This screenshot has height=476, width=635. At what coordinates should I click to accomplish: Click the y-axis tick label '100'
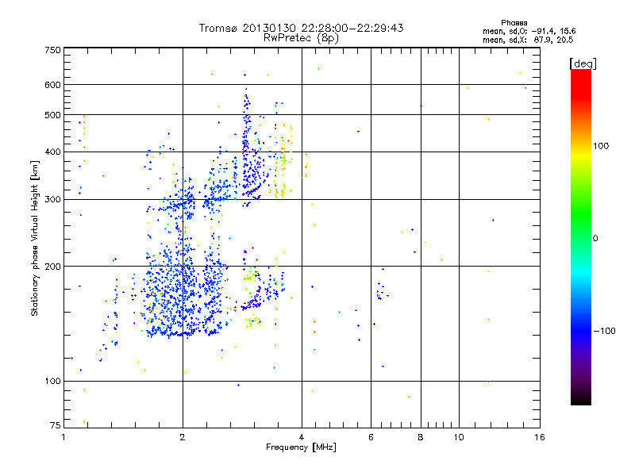pyautogui.click(x=53, y=381)
